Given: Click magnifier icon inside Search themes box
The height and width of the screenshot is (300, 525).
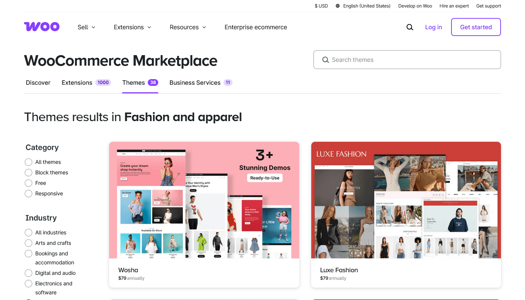Looking at the screenshot, I should coord(325,60).
